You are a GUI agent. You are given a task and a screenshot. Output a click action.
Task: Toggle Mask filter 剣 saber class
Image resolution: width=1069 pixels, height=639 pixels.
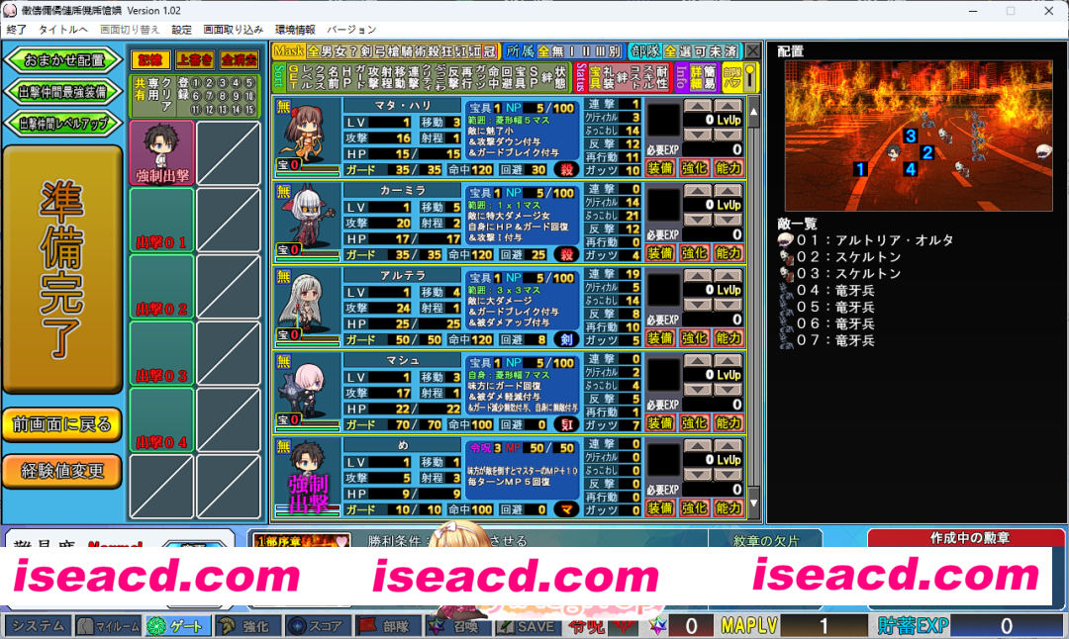(366, 51)
